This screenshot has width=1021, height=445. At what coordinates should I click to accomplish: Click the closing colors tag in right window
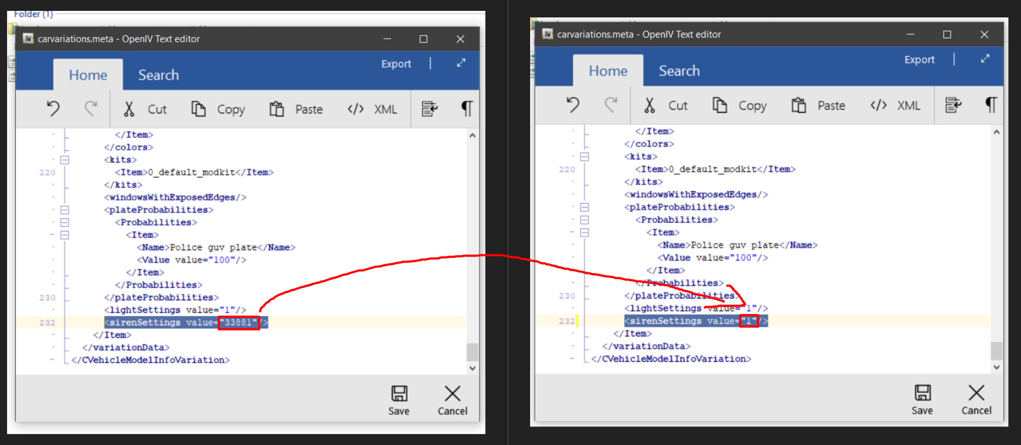[x=649, y=144]
